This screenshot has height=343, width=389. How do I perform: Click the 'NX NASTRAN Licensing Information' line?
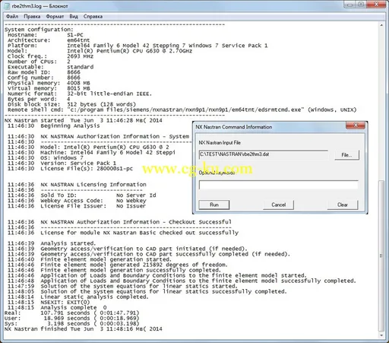pyautogui.click(x=77, y=185)
